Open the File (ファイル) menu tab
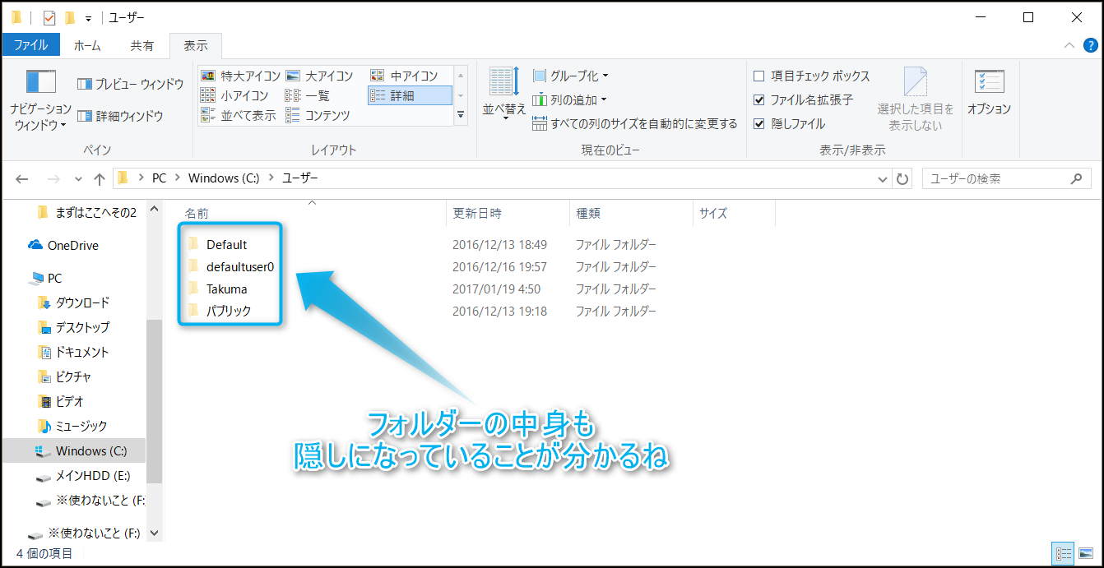Screen dimensions: 1104x568 (30, 46)
